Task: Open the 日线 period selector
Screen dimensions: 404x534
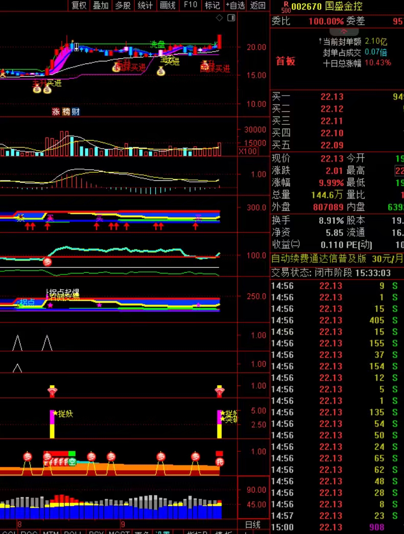Action: point(252,525)
